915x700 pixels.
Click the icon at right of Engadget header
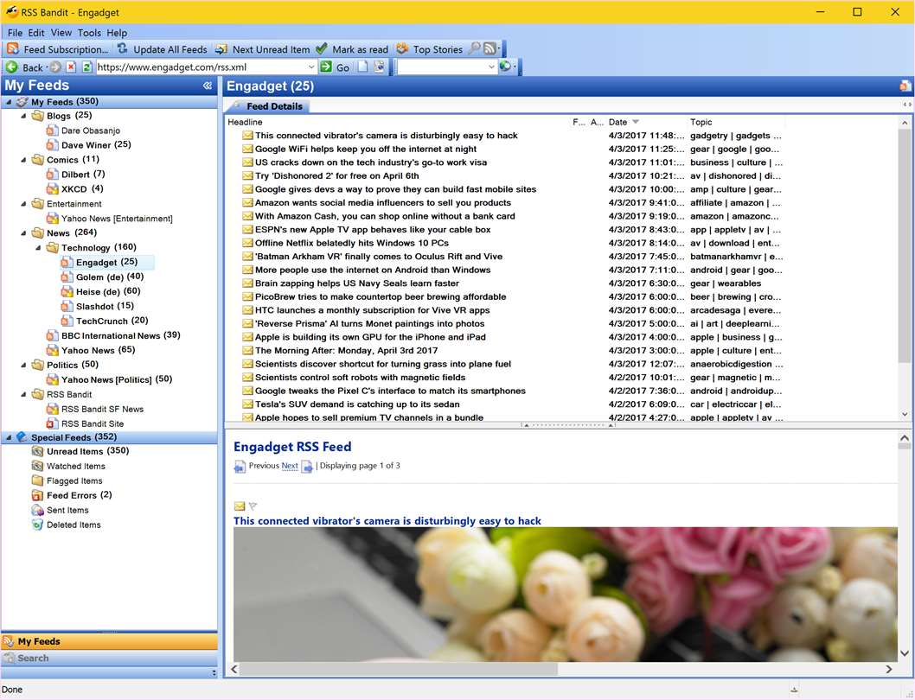click(x=905, y=86)
